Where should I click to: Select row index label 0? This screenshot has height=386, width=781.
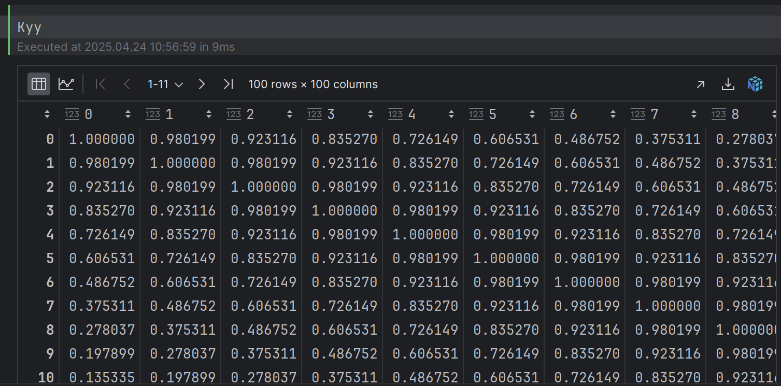(x=50, y=139)
